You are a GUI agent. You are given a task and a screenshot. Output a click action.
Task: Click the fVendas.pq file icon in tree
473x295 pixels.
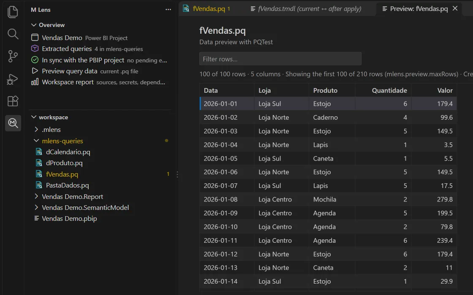tap(39, 174)
